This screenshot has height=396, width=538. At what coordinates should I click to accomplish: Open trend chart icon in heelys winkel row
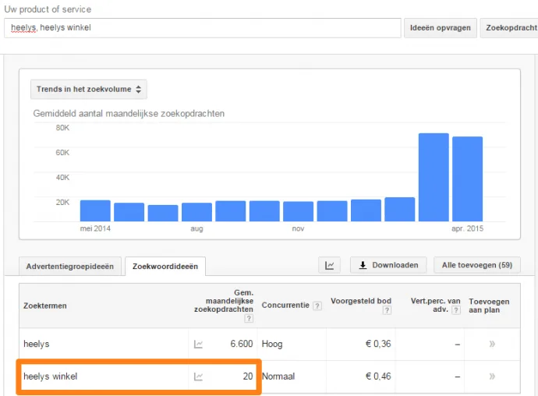click(x=198, y=377)
